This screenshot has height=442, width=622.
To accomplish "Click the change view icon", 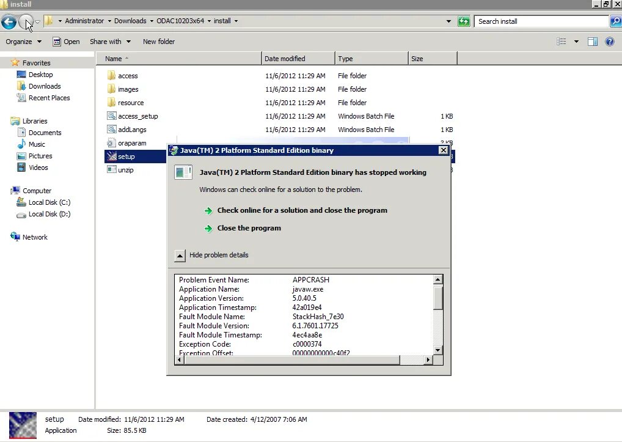I will 562,42.
